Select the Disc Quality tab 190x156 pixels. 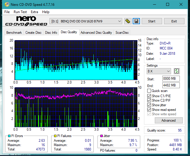[x=69, y=32]
